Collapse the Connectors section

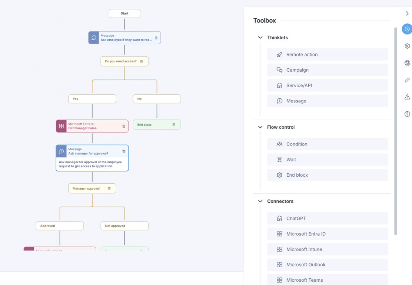coord(260,201)
